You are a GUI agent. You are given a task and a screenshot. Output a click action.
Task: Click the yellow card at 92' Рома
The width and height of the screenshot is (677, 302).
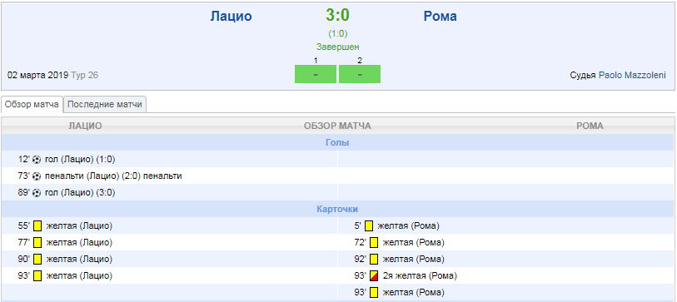(x=374, y=260)
